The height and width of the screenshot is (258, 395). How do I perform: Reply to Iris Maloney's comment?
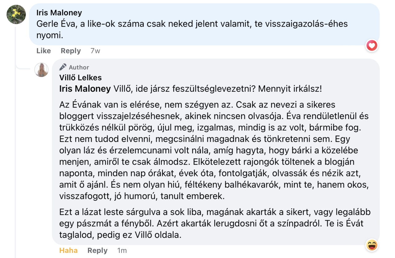[71, 51]
